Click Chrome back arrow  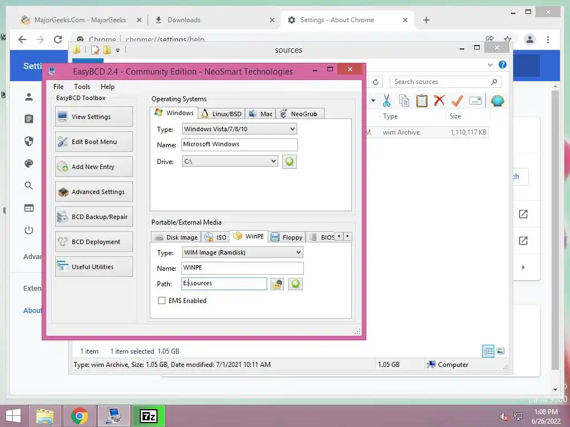[x=22, y=39]
